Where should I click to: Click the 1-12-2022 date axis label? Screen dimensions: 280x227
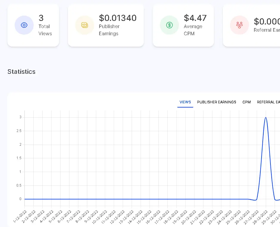[x=20, y=217]
